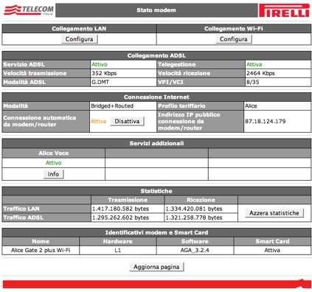Select the public IP 87.18.124.179
The width and height of the screenshot is (312, 292).
click(266, 121)
